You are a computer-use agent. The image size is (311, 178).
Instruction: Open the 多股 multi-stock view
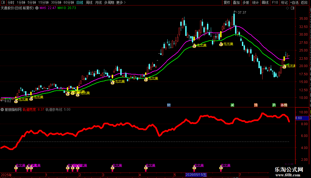[246, 2]
